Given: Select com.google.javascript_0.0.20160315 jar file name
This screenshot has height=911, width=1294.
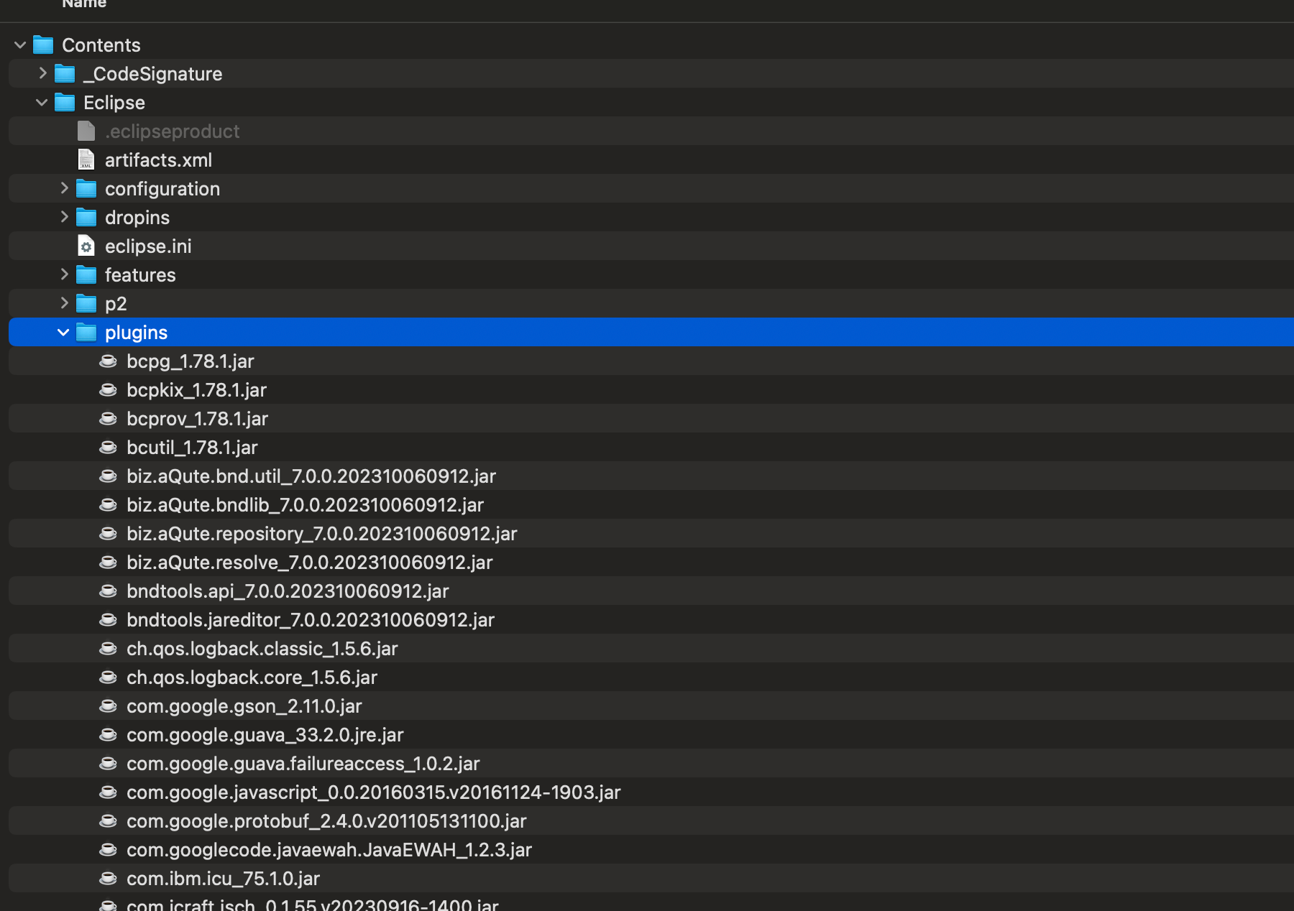Looking at the screenshot, I should [374, 792].
